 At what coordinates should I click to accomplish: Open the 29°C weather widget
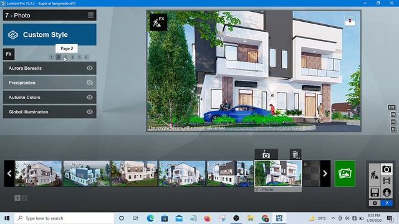click(x=318, y=218)
